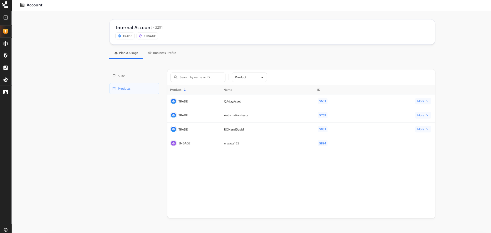Click the name engage123

click(x=232, y=143)
